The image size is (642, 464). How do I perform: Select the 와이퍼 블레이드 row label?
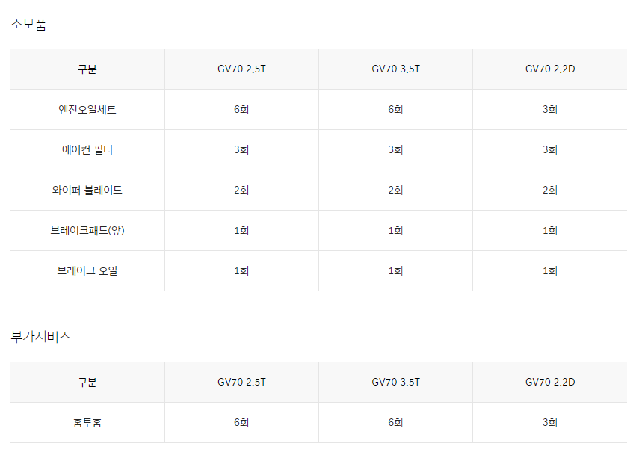point(87,191)
